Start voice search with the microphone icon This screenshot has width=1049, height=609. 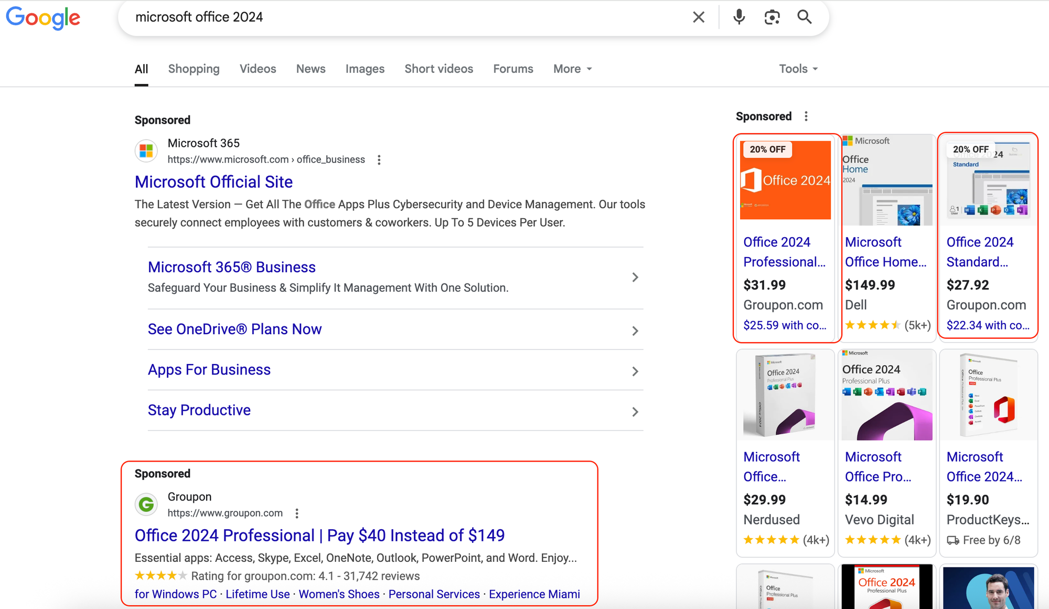coord(739,17)
